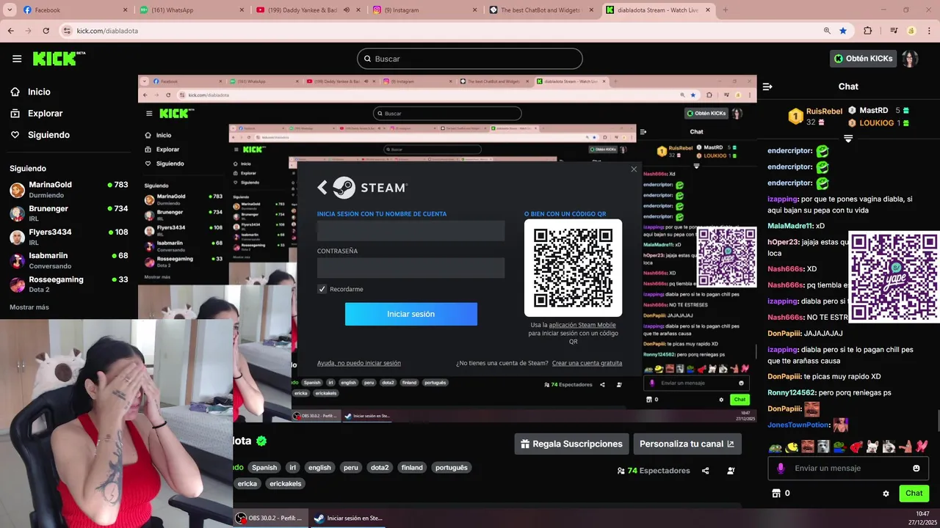Open Crear una cuenta gratuita link

(x=587, y=363)
